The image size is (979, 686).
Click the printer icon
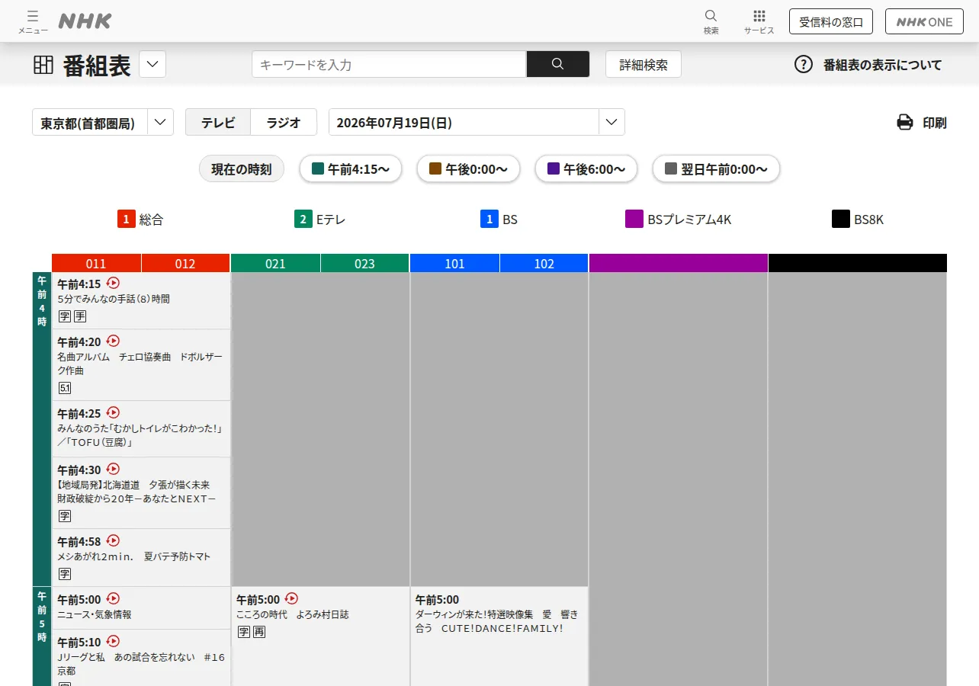click(x=905, y=122)
